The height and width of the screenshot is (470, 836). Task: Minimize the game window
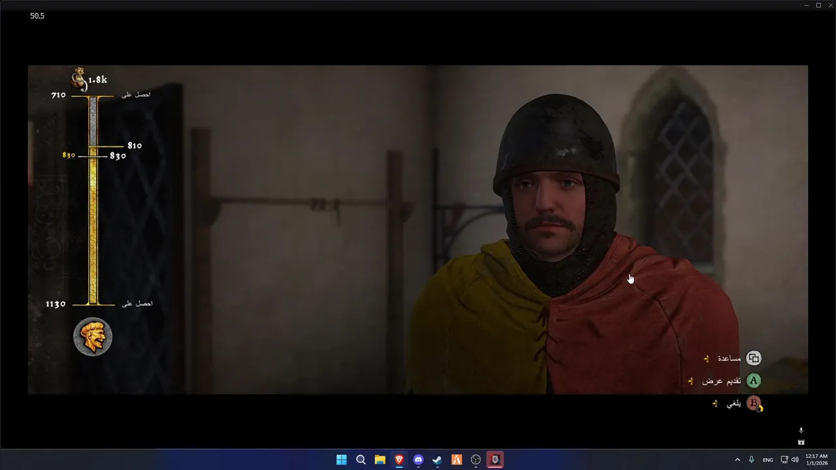pos(807,5)
